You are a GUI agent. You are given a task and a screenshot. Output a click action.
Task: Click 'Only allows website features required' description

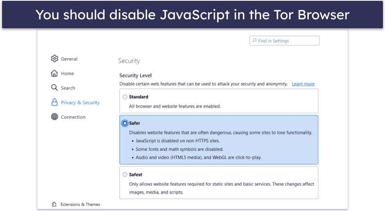(221, 188)
